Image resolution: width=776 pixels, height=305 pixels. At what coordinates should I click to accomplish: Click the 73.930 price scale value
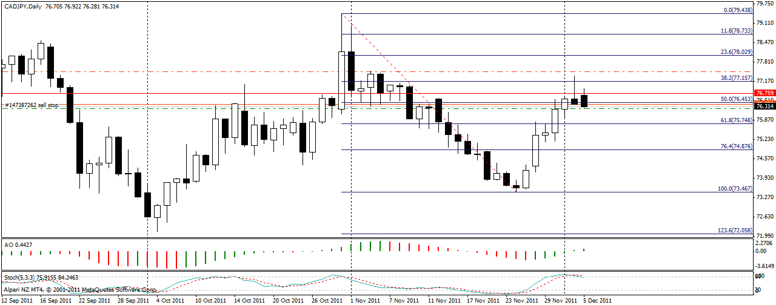[x=764, y=177]
